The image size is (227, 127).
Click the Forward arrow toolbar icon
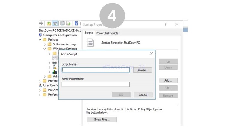(41, 23)
